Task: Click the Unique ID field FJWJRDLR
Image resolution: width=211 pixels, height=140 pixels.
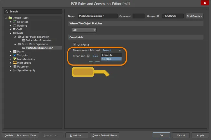Action: click(x=173, y=16)
